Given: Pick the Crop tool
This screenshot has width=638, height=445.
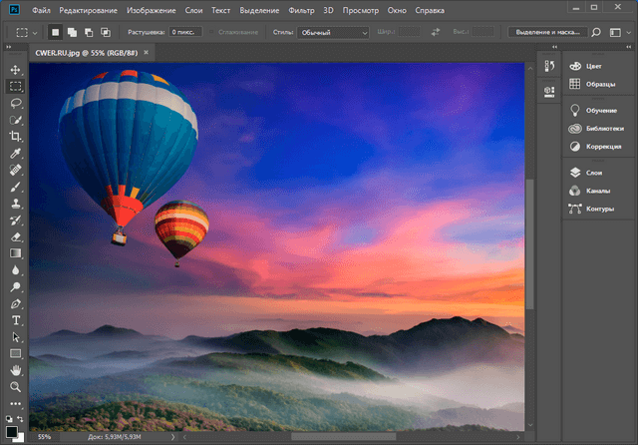Looking at the screenshot, I should tap(16, 136).
